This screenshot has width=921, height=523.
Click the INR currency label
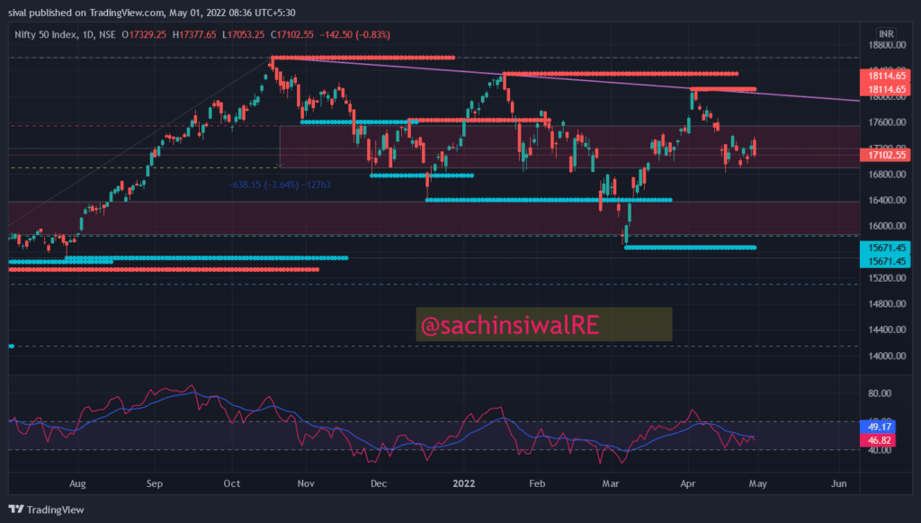click(886, 34)
